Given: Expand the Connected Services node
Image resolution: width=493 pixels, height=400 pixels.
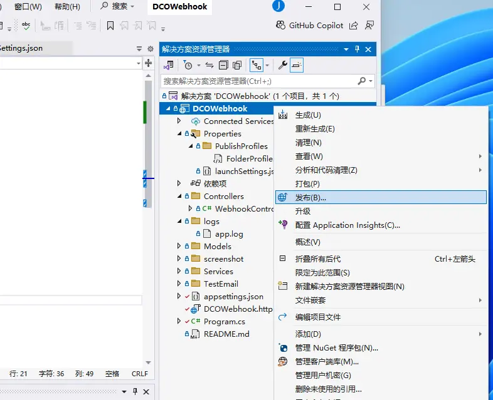Looking at the screenshot, I should (x=179, y=121).
